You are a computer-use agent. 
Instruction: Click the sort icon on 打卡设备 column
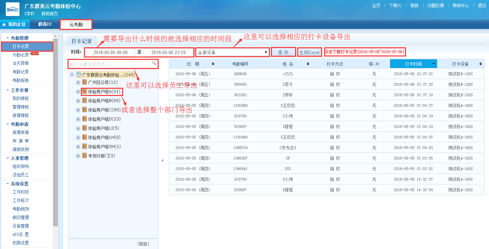pyautogui.click(x=480, y=64)
